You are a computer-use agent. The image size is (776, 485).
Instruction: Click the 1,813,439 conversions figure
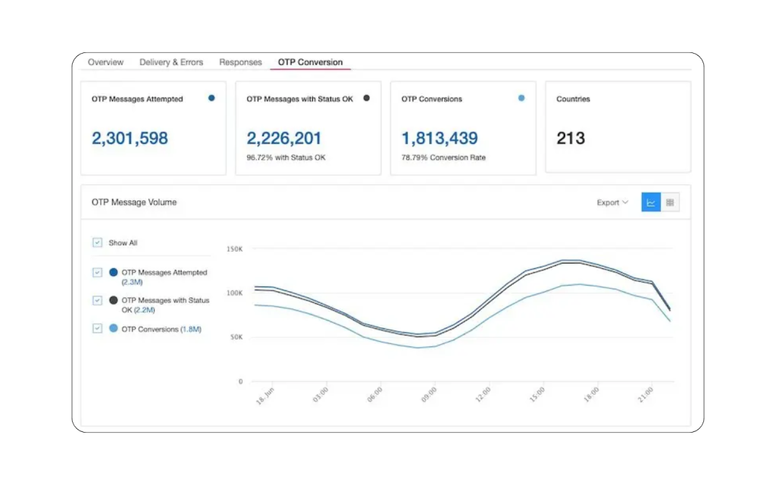[x=440, y=139]
